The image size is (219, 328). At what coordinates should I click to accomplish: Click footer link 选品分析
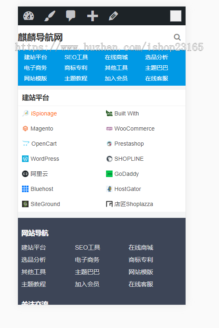click(x=34, y=259)
